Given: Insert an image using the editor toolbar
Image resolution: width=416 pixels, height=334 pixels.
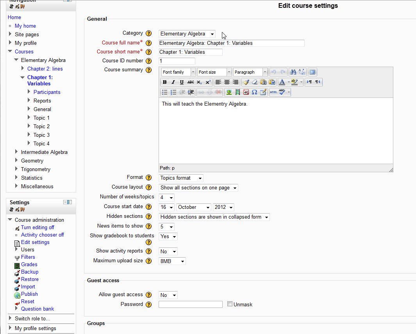Looking at the screenshot, I should (229, 92).
